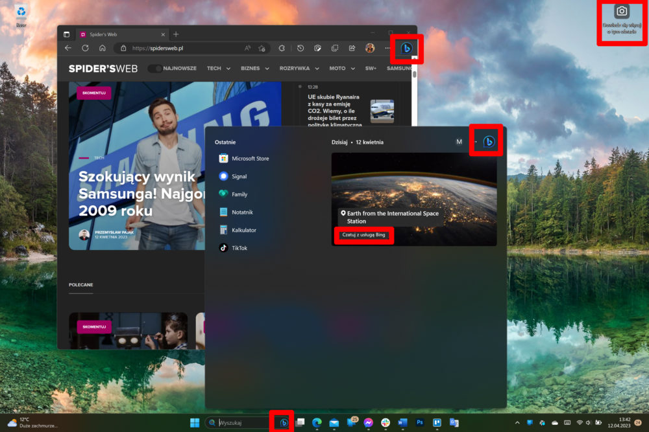Toggle the switch beside NAJNOWSZE
This screenshot has width=649, height=432.
155,69
